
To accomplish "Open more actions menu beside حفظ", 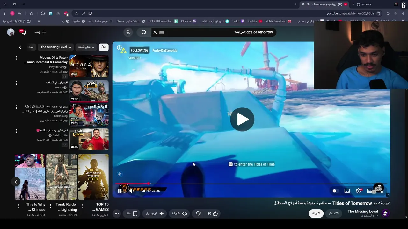I will tap(117, 213).
